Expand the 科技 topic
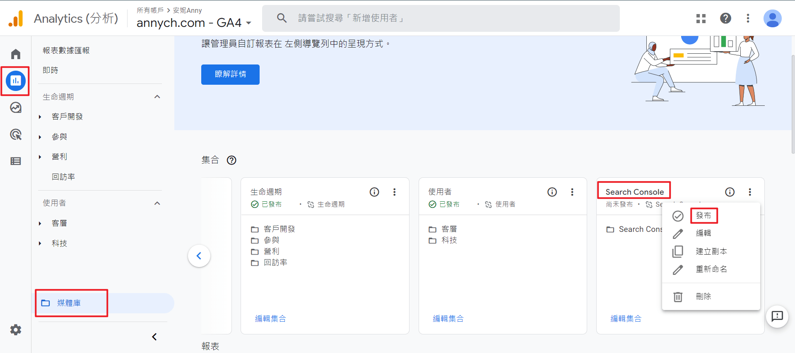The width and height of the screenshot is (795, 353). tap(40, 243)
